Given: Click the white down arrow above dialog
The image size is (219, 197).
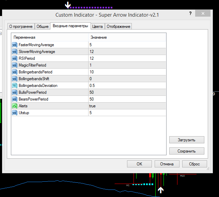Looking at the screenshot, I should [x=68, y=5].
